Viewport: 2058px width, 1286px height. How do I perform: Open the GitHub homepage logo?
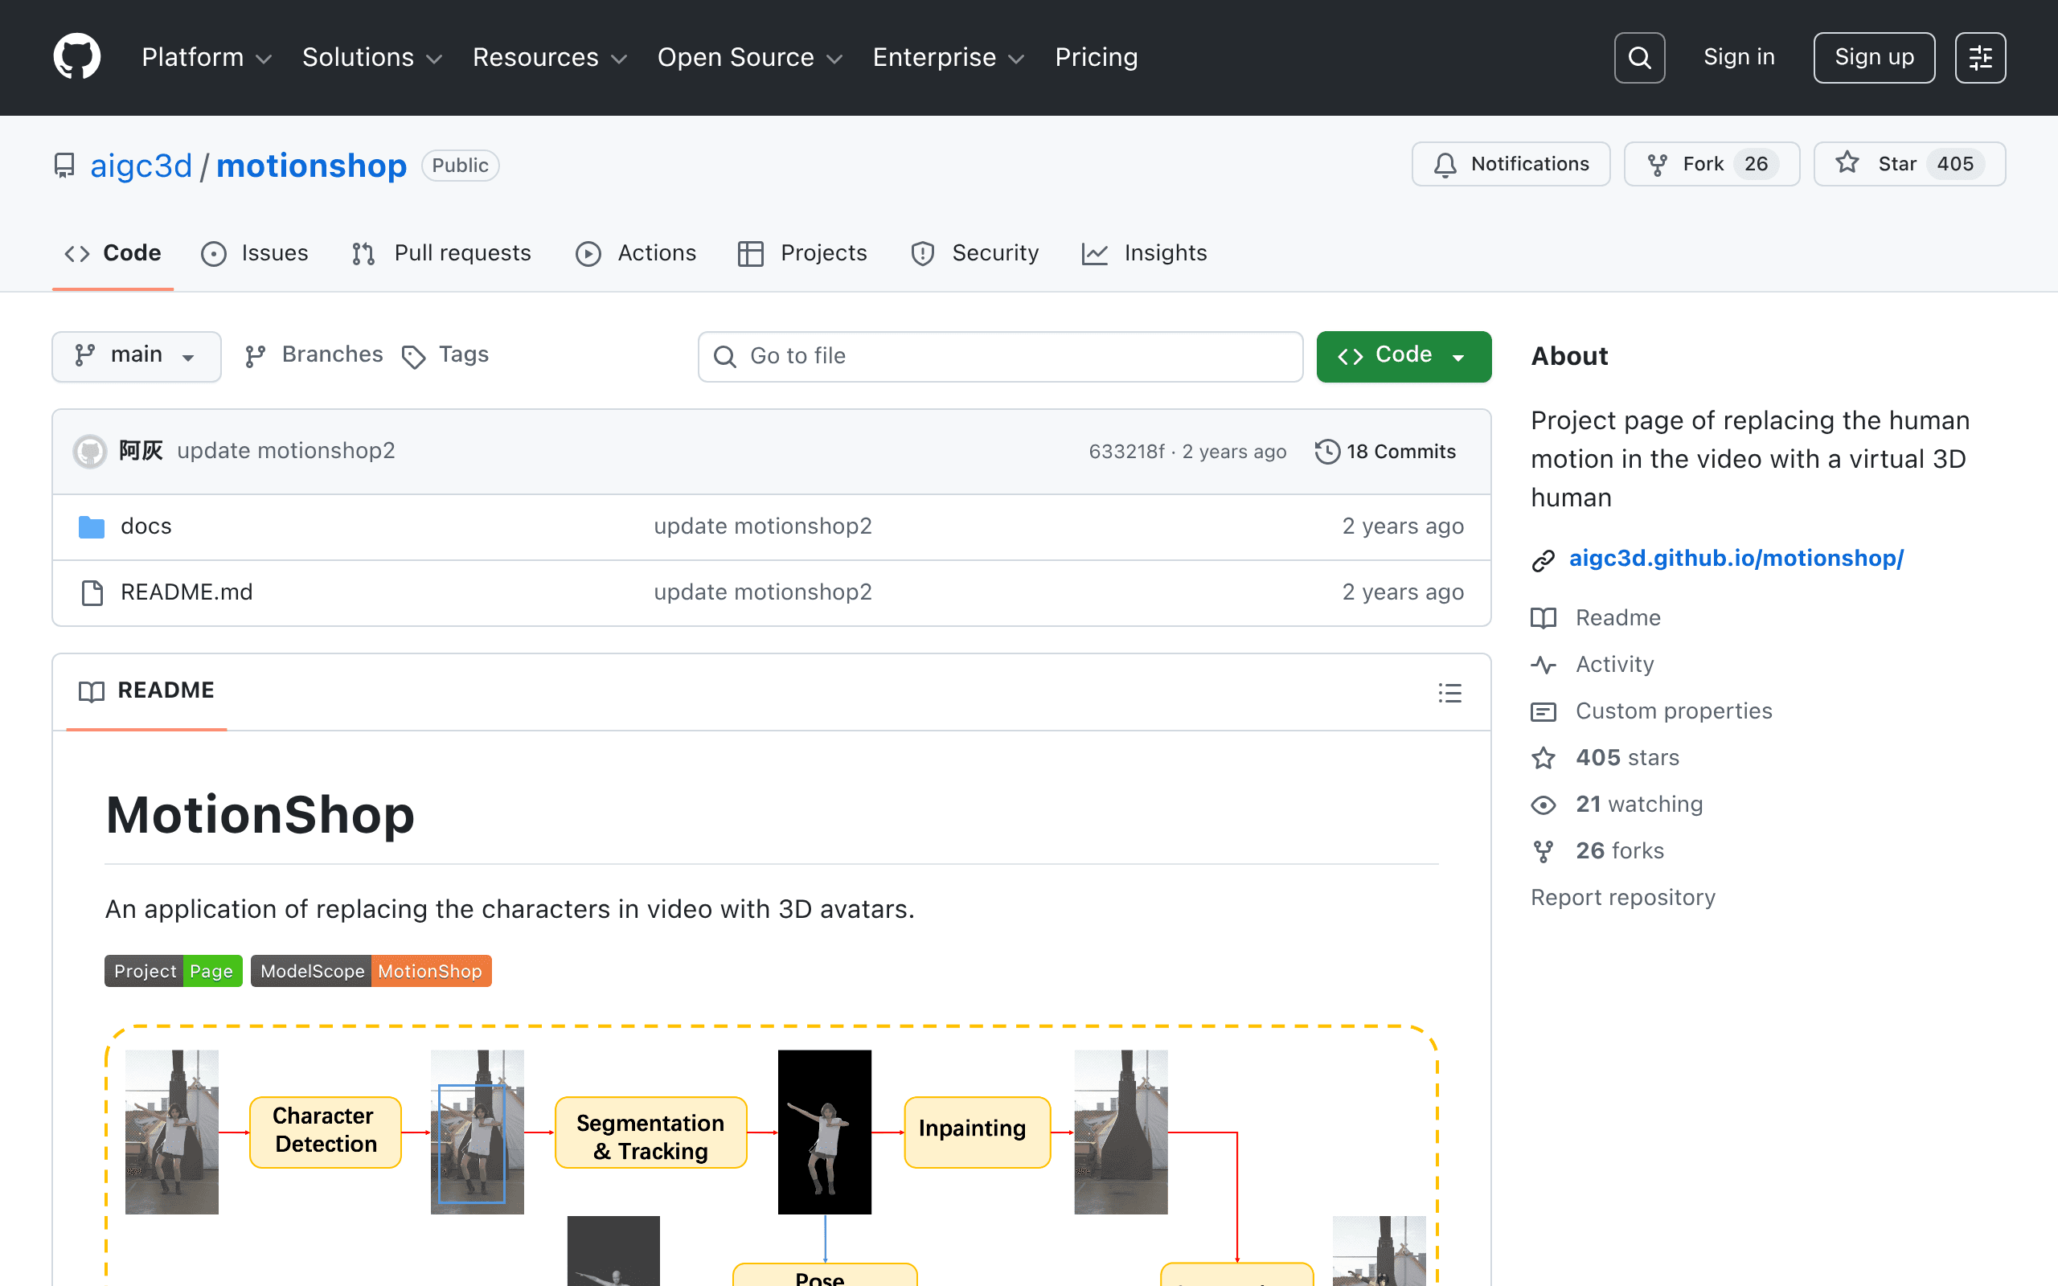pyautogui.click(x=76, y=57)
